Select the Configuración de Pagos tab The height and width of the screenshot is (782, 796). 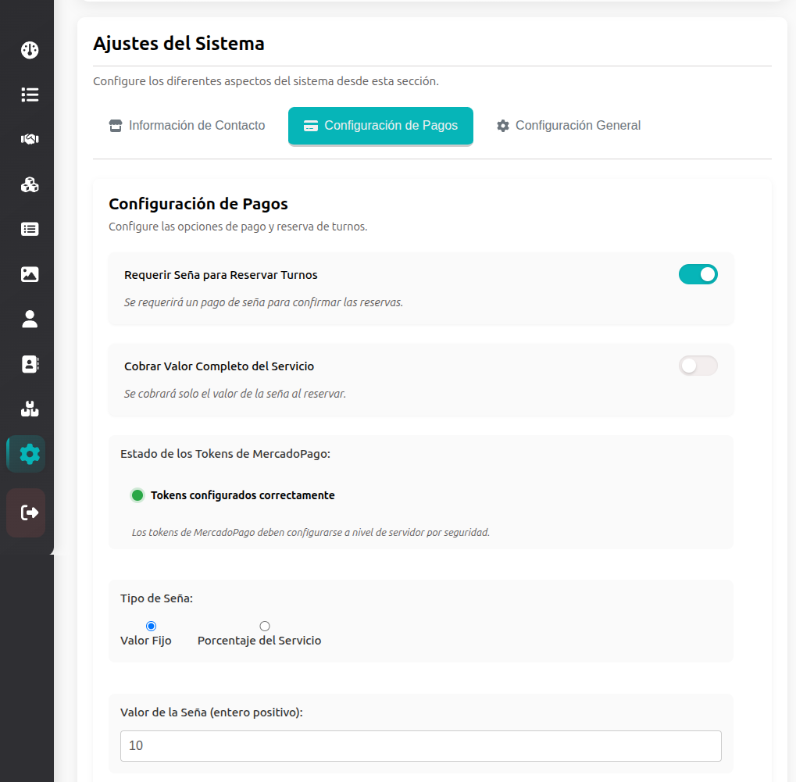click(x=380, y=126)
